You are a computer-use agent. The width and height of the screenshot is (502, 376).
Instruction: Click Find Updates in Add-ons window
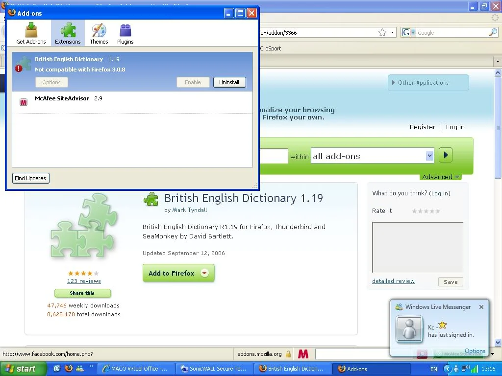click(x=30, y=178)
